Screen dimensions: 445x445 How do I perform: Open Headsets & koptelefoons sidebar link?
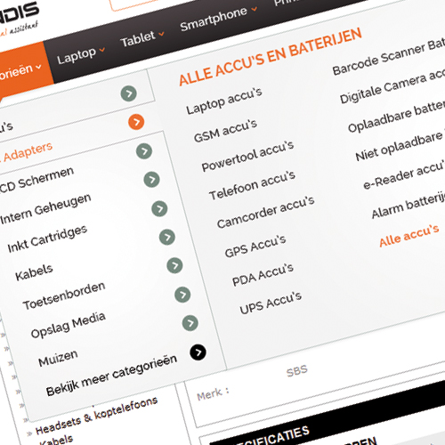click(96, 416)
